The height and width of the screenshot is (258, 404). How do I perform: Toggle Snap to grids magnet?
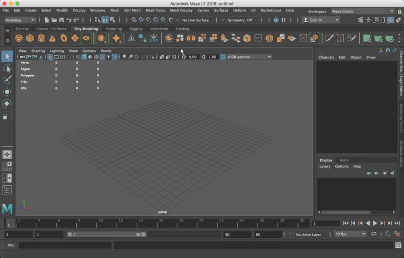pyautogui.click(x=134, y=20)
